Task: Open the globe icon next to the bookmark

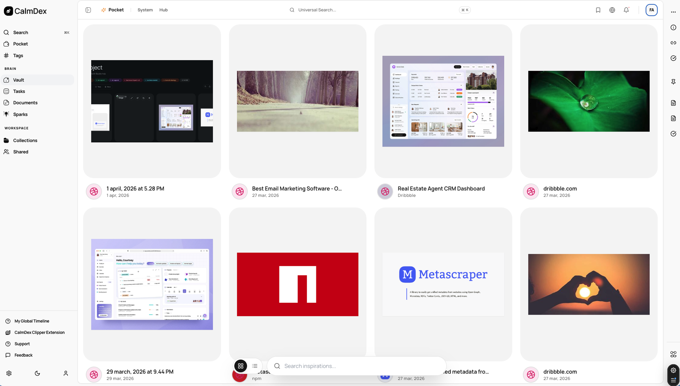Action: (612, 10)
